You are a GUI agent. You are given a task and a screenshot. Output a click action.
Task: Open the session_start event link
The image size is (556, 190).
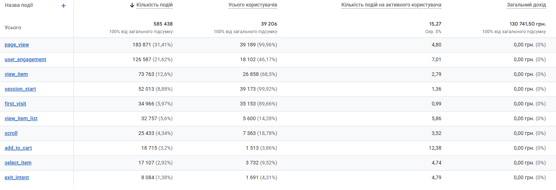tap(20, 89)
